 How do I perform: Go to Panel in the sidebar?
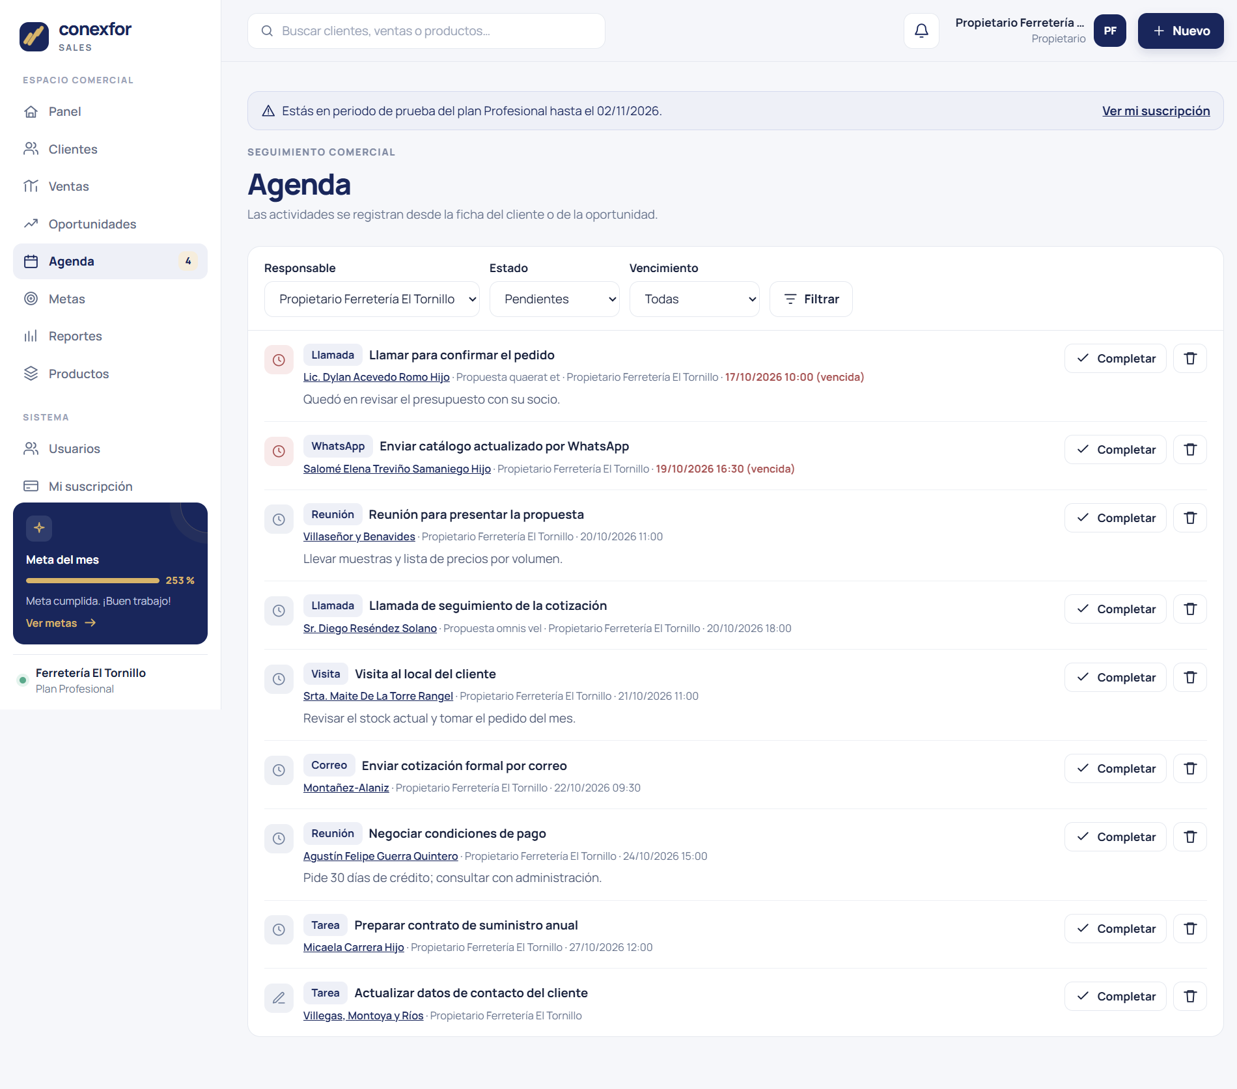[110, 112]
